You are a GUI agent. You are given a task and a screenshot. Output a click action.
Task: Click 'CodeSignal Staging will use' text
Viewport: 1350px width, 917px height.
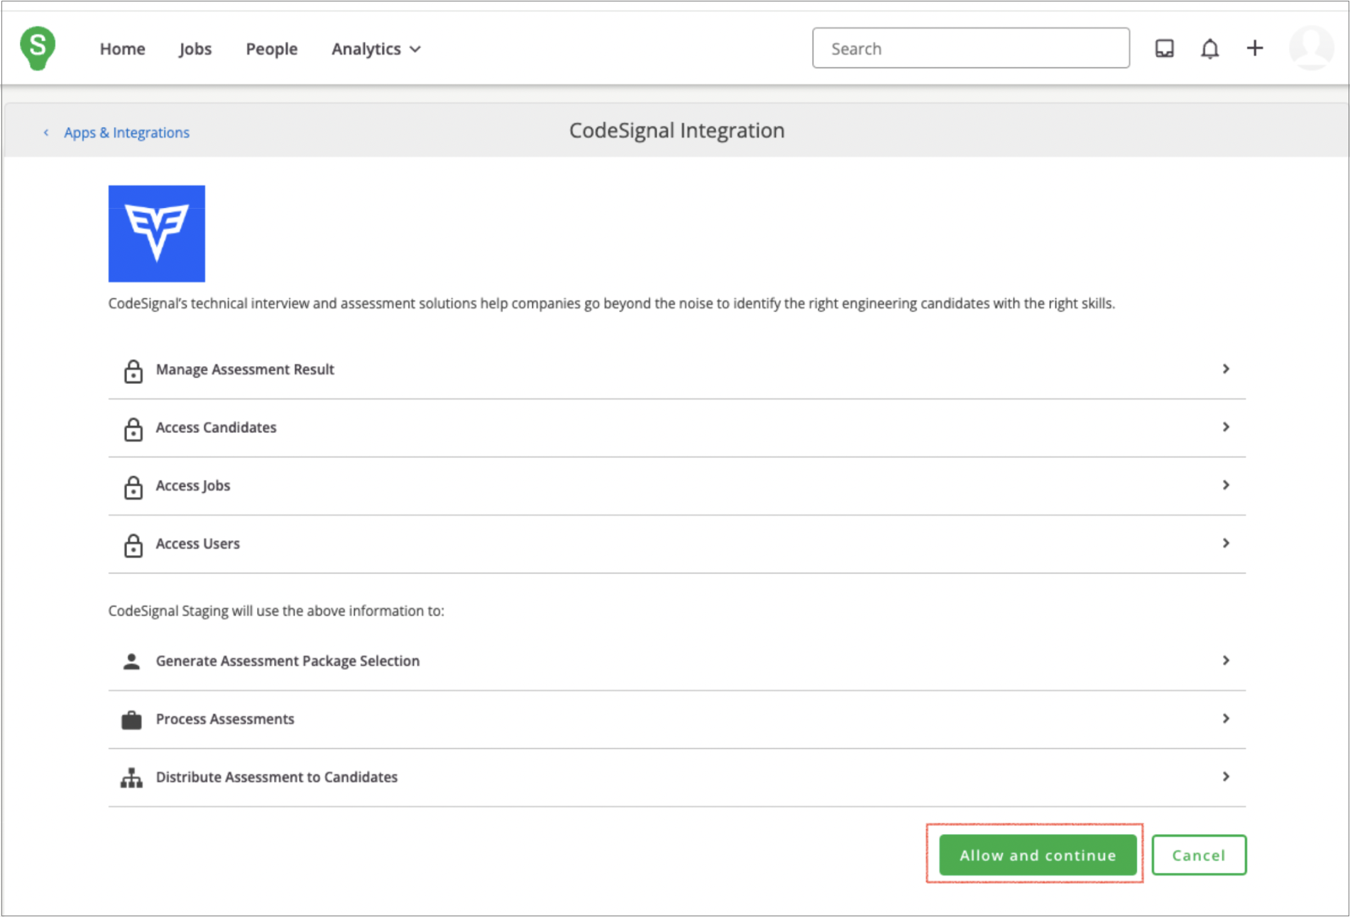click(276, 611)
